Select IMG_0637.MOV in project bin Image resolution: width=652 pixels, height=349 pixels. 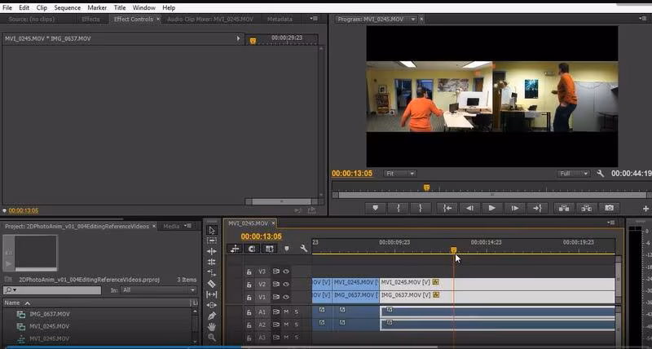pyautogui.click(x=50, y=314)
